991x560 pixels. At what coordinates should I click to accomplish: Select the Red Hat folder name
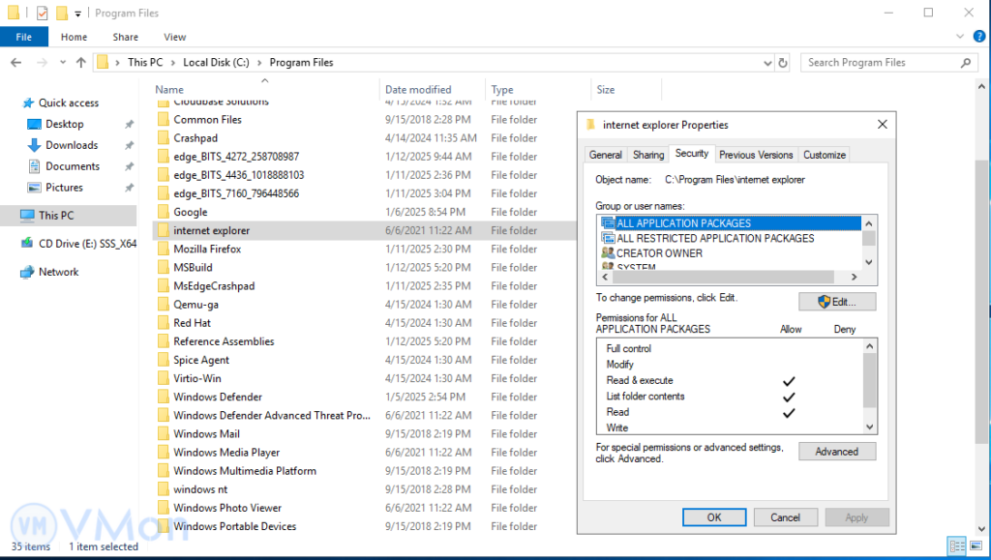click(193, 323)
